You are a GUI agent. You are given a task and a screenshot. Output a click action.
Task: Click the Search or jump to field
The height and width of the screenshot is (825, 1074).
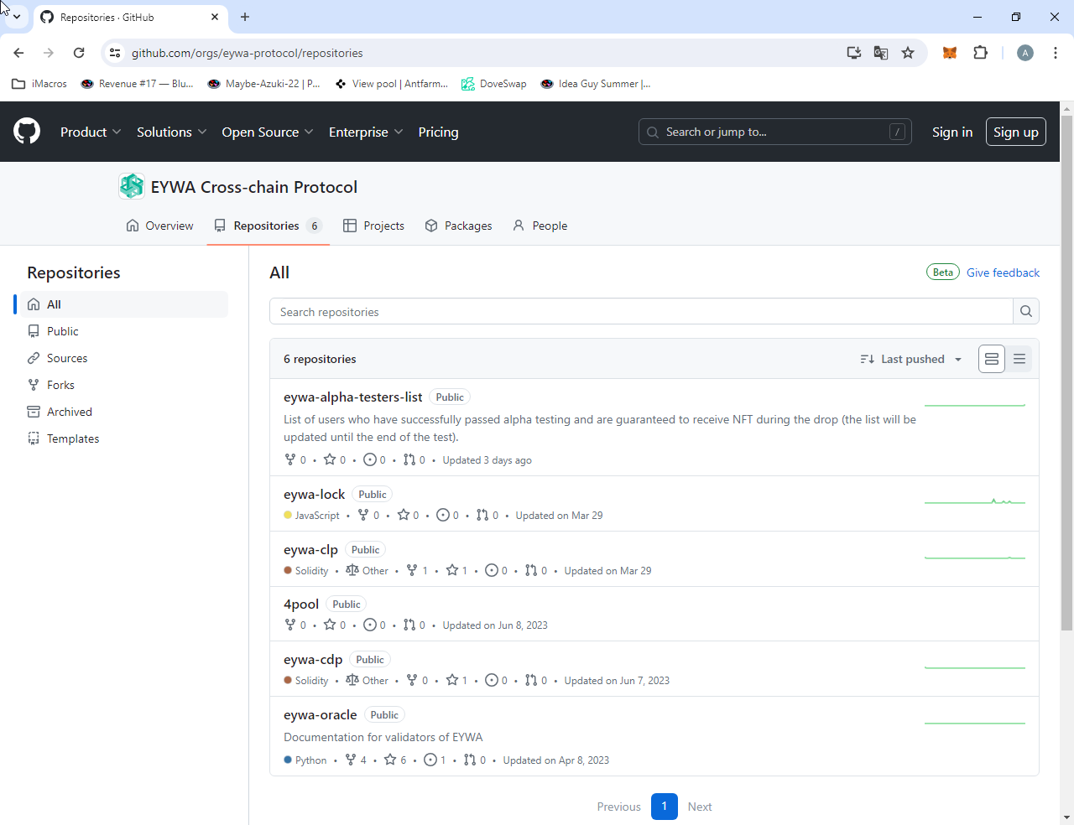coord(775,132)
